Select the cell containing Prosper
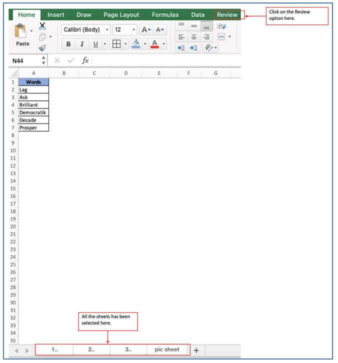 point(33,128)
